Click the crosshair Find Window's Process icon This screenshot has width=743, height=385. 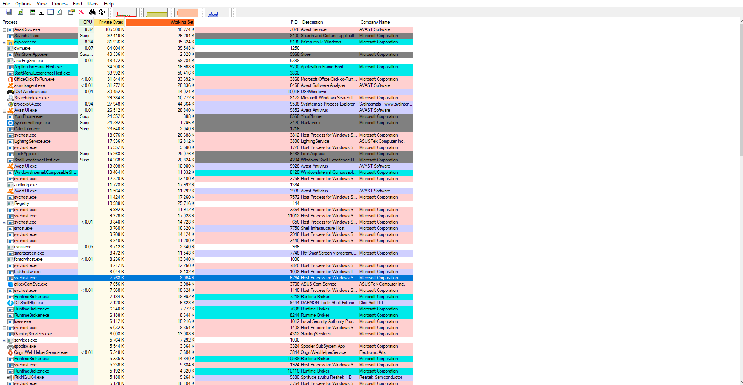tap(102, 12)
